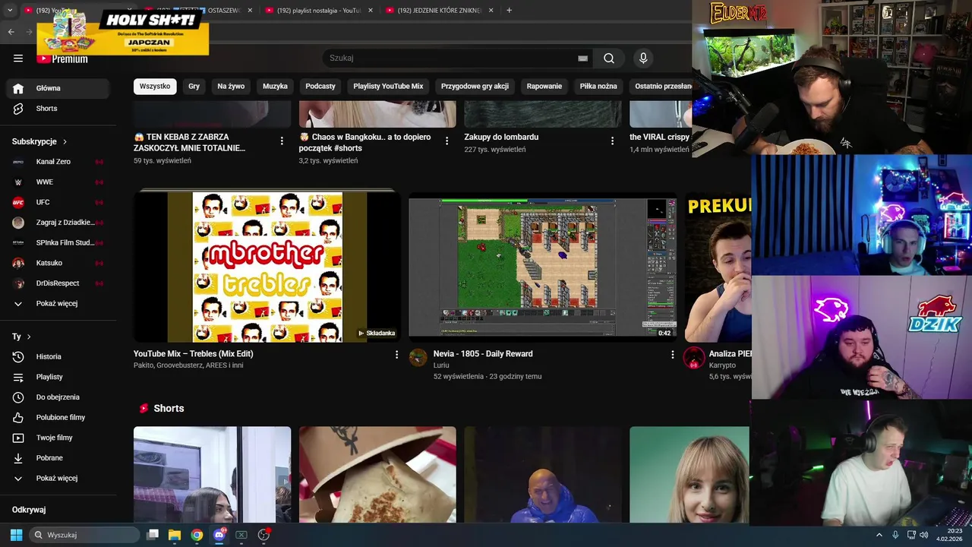Open the Zakupy do lombardu title
Image resolution: width=972 pixels, height=547 pixels.
(x=501, y=138)
